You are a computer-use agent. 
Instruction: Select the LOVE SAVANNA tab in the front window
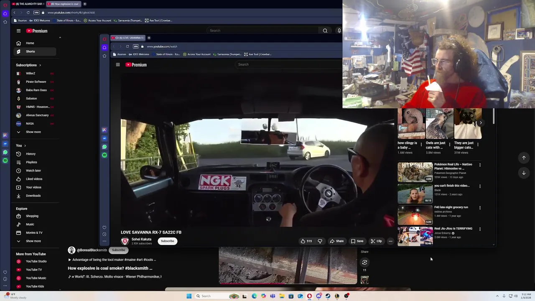point(127,38)
